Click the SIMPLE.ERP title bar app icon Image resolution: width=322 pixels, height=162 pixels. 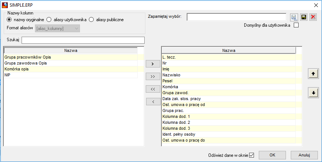5,5
